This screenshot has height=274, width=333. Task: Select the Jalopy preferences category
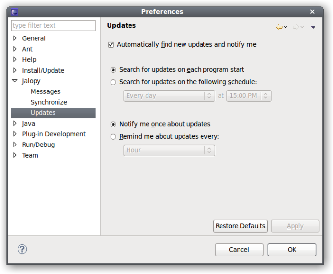click(x=31, y=81)
